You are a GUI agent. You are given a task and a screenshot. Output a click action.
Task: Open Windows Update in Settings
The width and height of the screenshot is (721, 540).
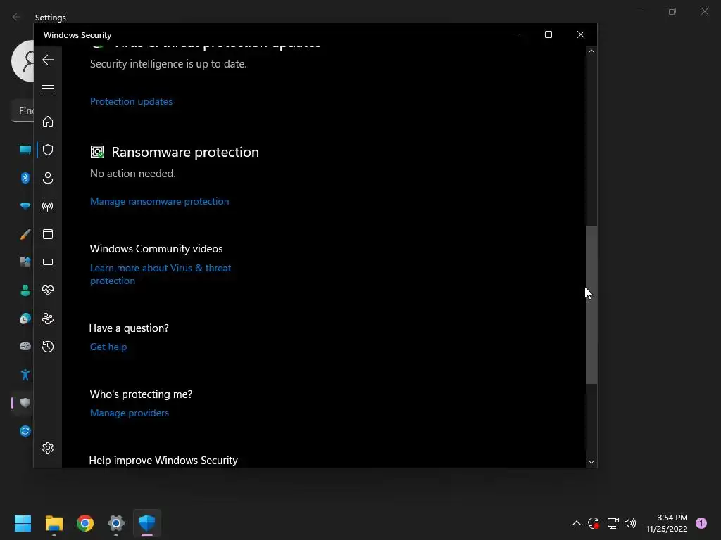25,431
